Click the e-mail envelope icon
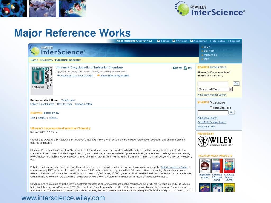Image resolution: width=271 pixels, height=203 pixels. [175, 68]
